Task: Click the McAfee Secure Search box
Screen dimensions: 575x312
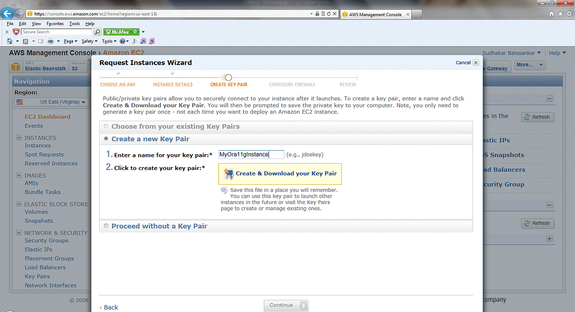Action: click(57, 32)
